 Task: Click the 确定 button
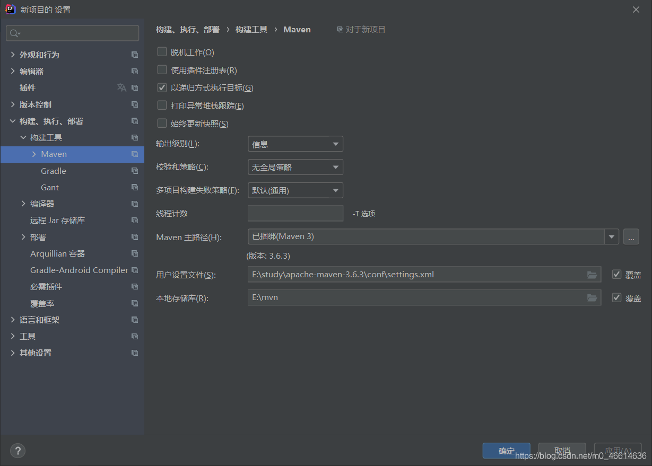[507, 451]
